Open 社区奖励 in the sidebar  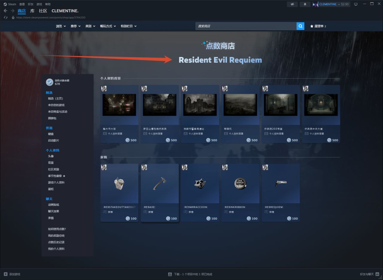[x=54, y=169]
